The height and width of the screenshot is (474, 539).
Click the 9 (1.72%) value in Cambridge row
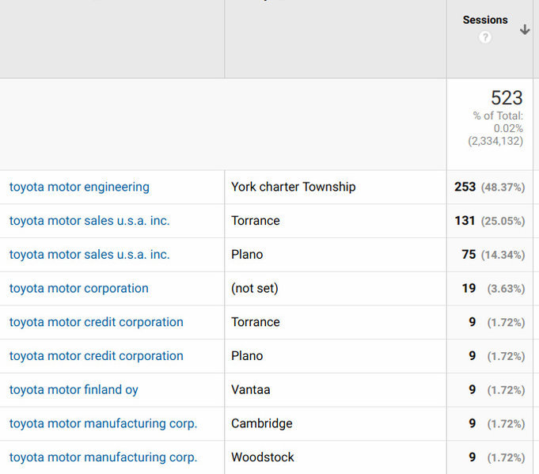(x=497, y=423)
